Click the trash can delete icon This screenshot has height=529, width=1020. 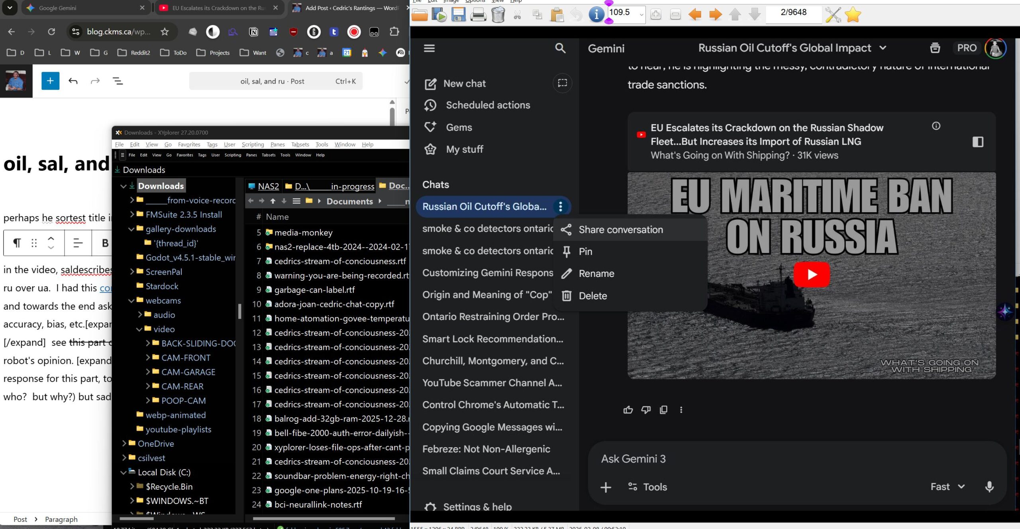pos(498,15)
